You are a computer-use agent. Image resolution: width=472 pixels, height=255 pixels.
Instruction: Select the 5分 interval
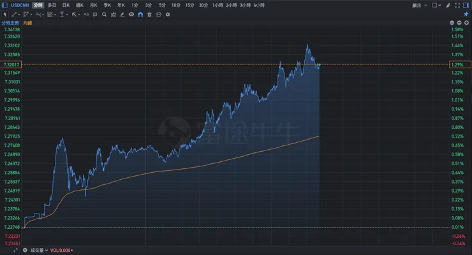(162, 5)
